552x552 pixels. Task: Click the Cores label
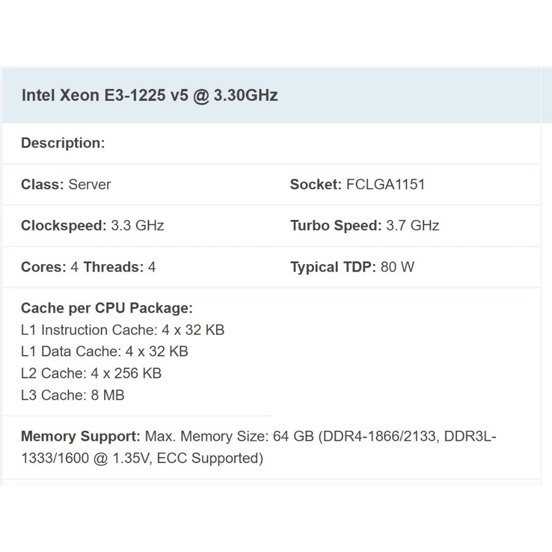click(x=43, y=267)
